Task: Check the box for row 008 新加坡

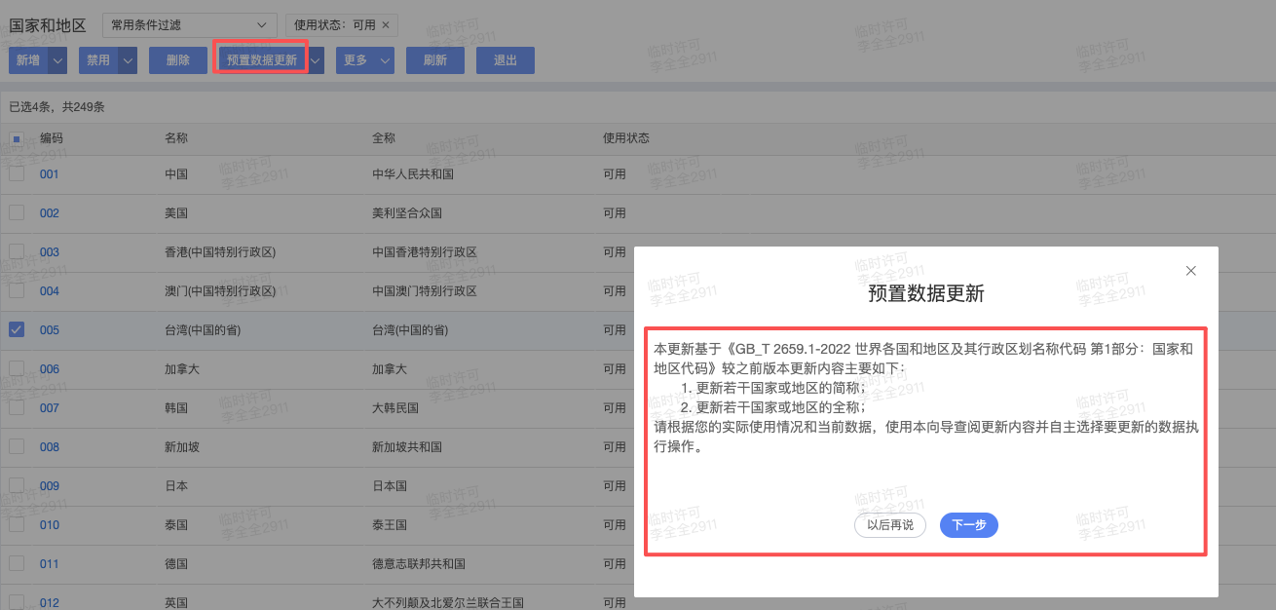Action: pos(17,446)
